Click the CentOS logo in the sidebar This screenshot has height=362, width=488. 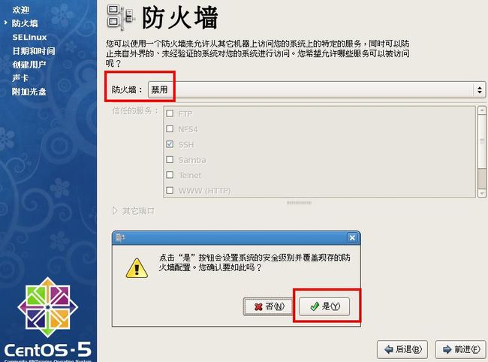click(47, 307)
